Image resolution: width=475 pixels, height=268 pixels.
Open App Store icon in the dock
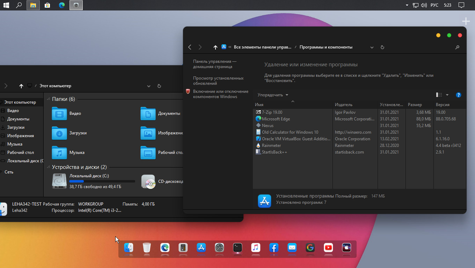(201, 248)
